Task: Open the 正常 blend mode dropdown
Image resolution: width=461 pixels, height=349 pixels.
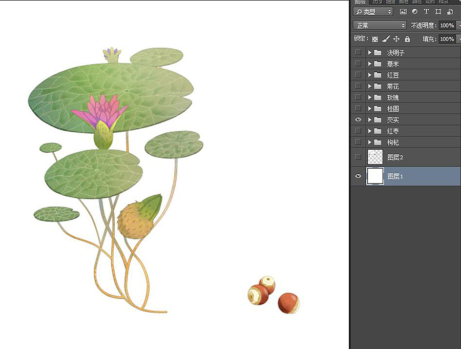Action: coord(380,25)
